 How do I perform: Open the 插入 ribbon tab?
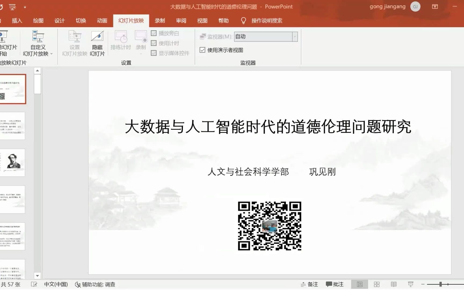[17, 21]
